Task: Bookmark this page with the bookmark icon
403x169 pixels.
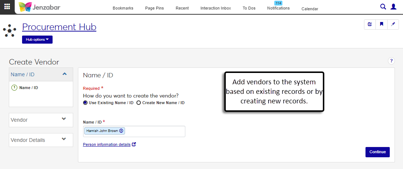Action: 382,25
